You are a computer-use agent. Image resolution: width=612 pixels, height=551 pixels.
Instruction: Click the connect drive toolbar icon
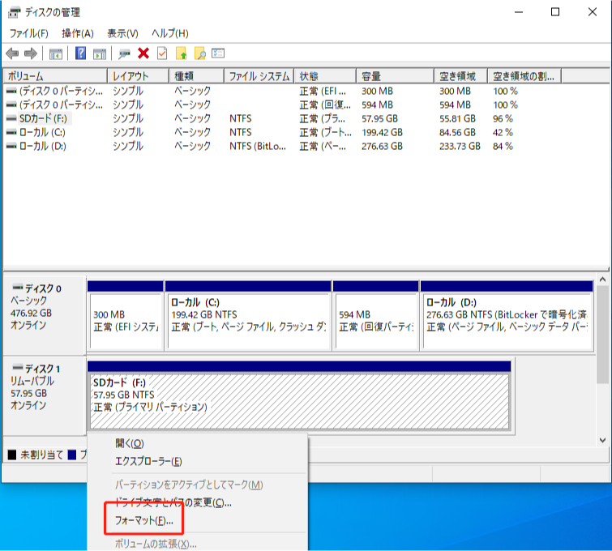pos(124,53)
